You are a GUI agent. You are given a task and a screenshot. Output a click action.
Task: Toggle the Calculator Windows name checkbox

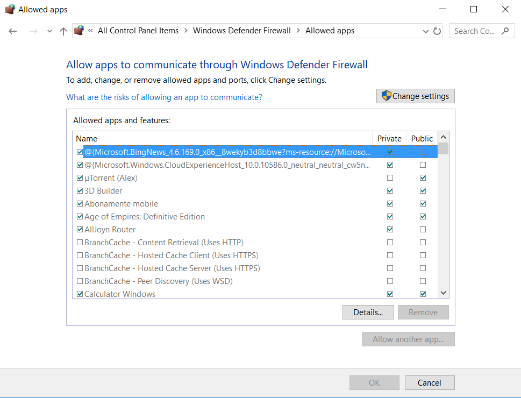click(80, 294)
